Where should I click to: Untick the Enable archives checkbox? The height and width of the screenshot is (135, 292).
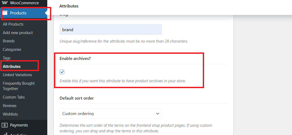62,72
